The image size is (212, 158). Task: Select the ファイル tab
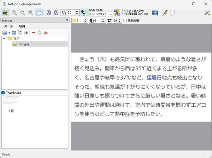pyautogui.click(x=8, y=26)
